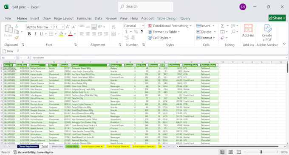This screenshot has height=155, width=289.
Task: Apply red font color
Action: (71, 34)
